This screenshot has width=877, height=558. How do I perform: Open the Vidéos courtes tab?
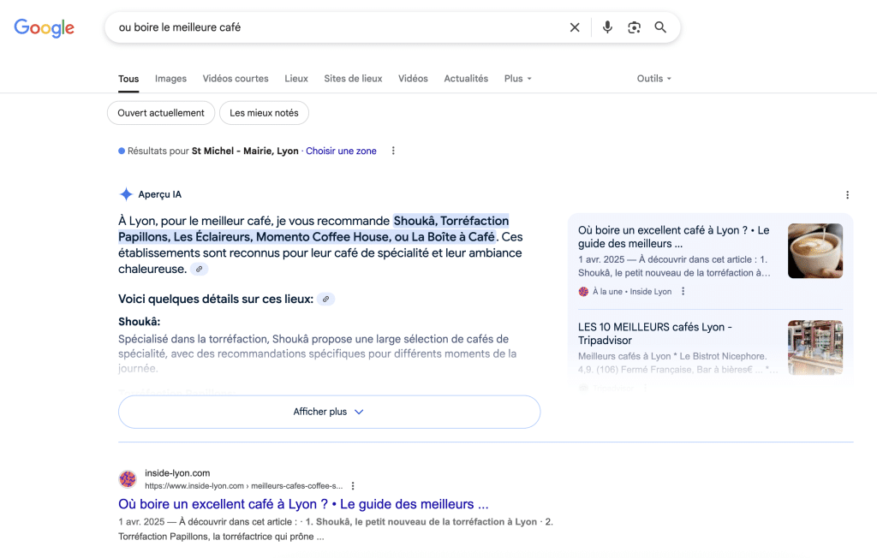tap(236, 79)
